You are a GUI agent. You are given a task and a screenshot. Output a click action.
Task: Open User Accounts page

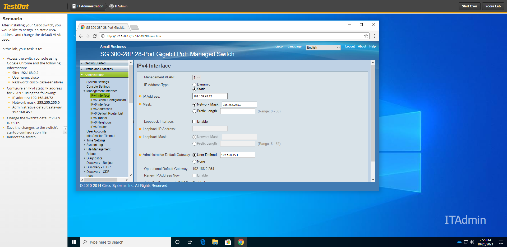(x=96, y=131)
